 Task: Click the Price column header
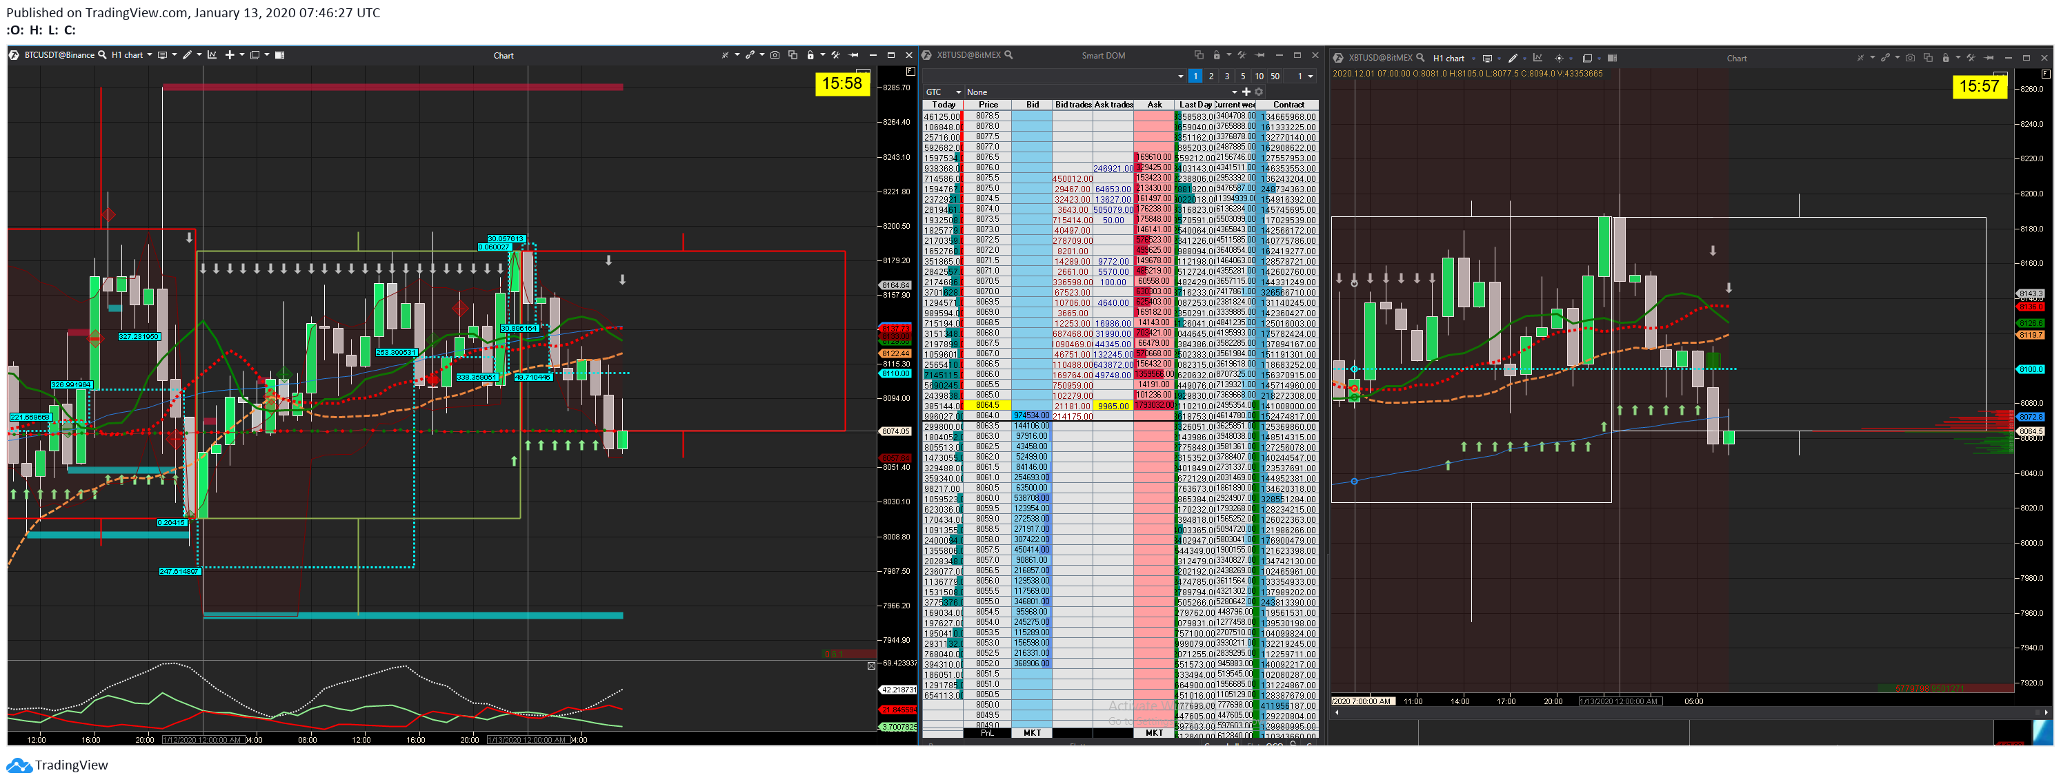tap(988, 105)
